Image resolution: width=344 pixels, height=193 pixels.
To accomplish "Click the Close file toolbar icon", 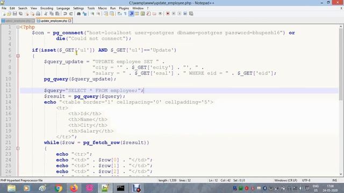I will [27, 14].
